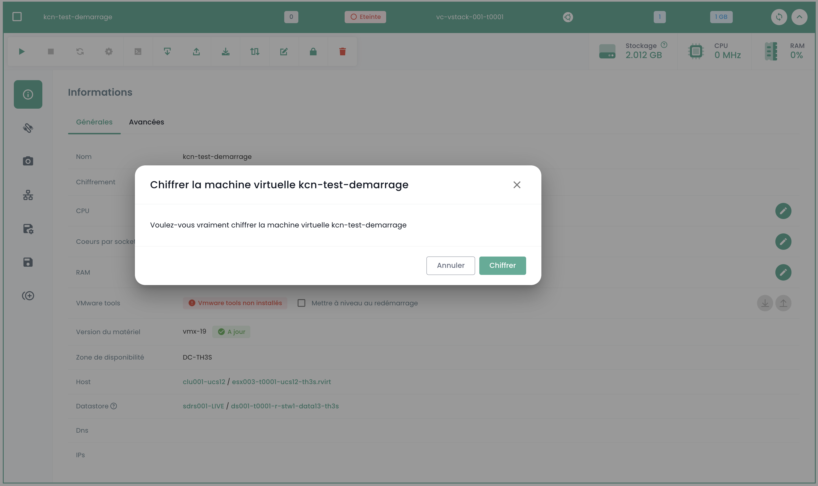Toggle Mettre à niveau au redémarrage checkbox
Viewport: 818px width, 486px height.
(x=301, y=303)
